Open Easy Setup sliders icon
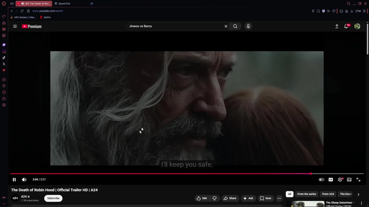Viewport: 369px width, 207px height. [x=365, y=11]
